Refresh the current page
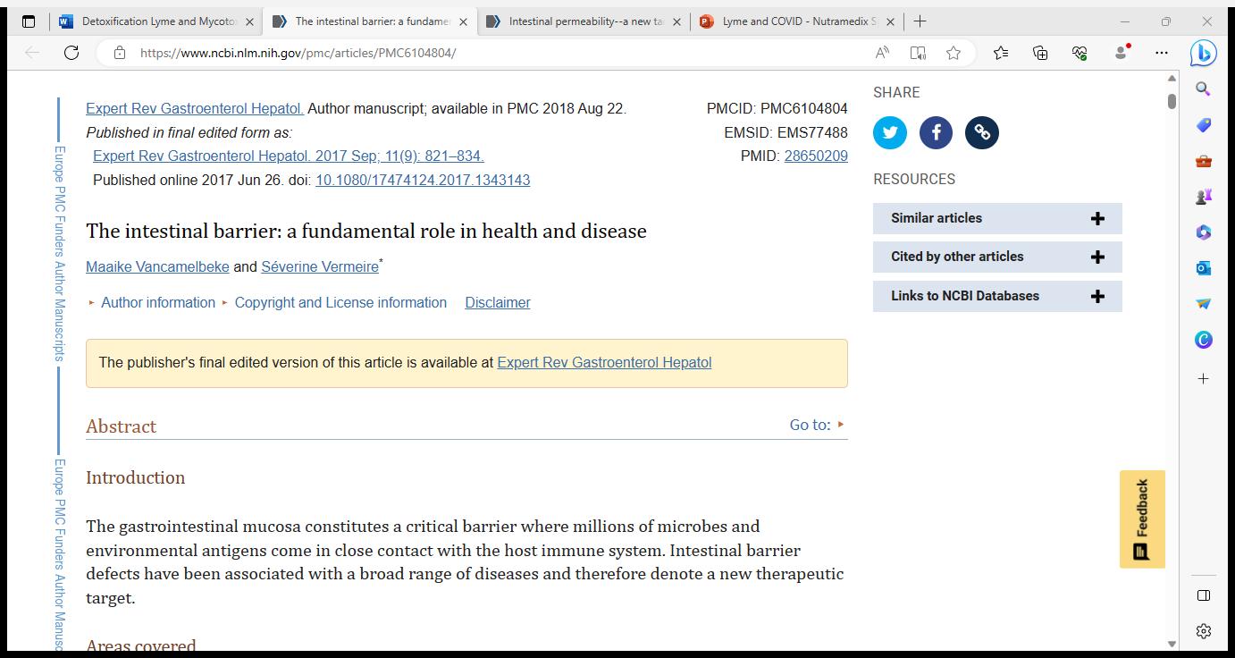 71,53
